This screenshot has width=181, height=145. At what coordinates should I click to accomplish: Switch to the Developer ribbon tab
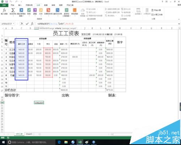(x=70, y=5)
